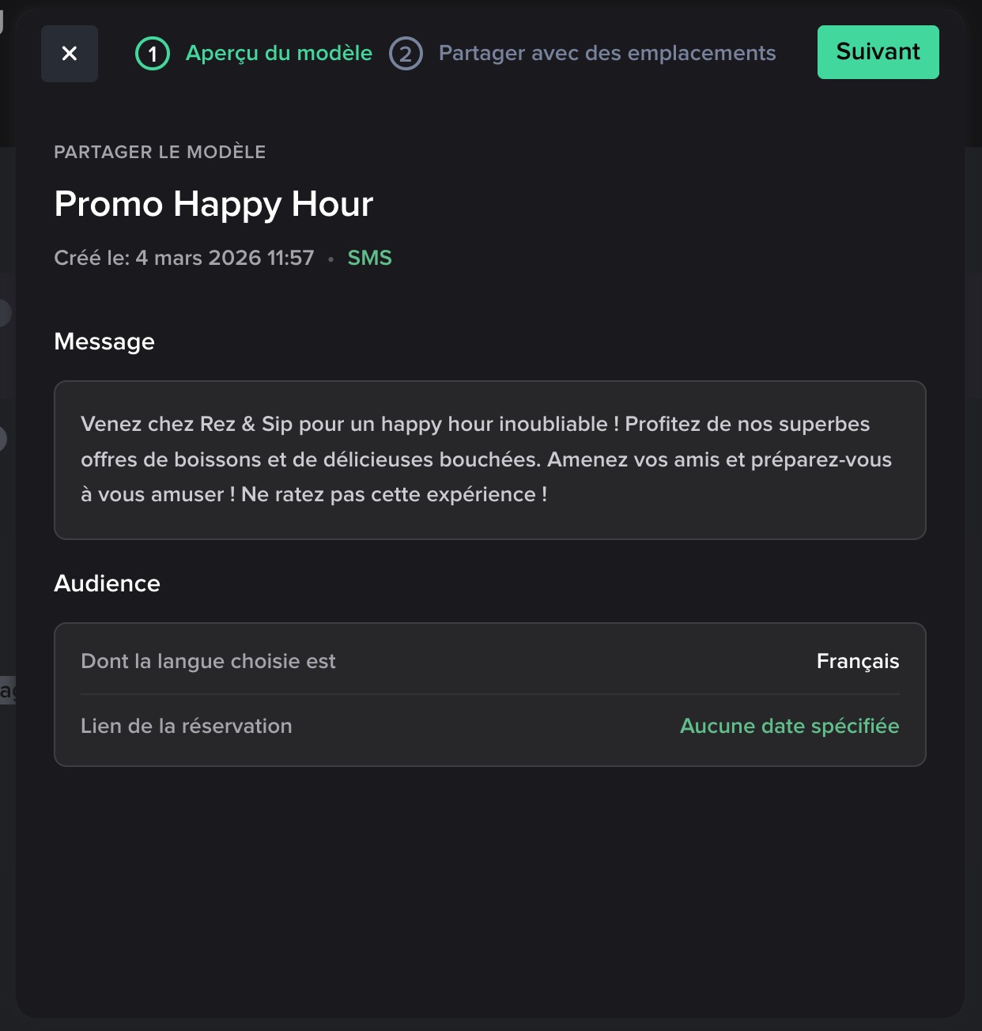
Task: Click the bullet separator before SMS
Action: click(330, 259)
